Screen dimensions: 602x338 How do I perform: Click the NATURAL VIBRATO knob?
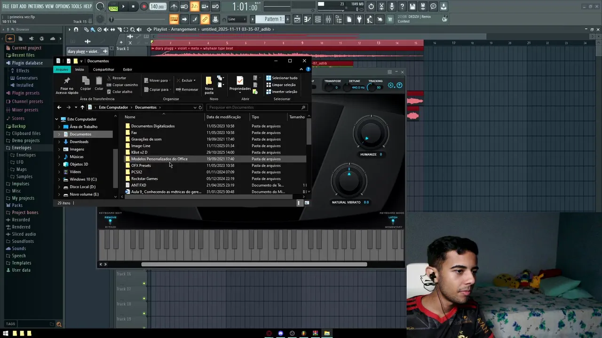pos(349,181)
